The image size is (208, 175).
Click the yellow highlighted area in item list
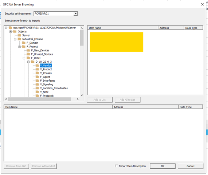[117, 42]
